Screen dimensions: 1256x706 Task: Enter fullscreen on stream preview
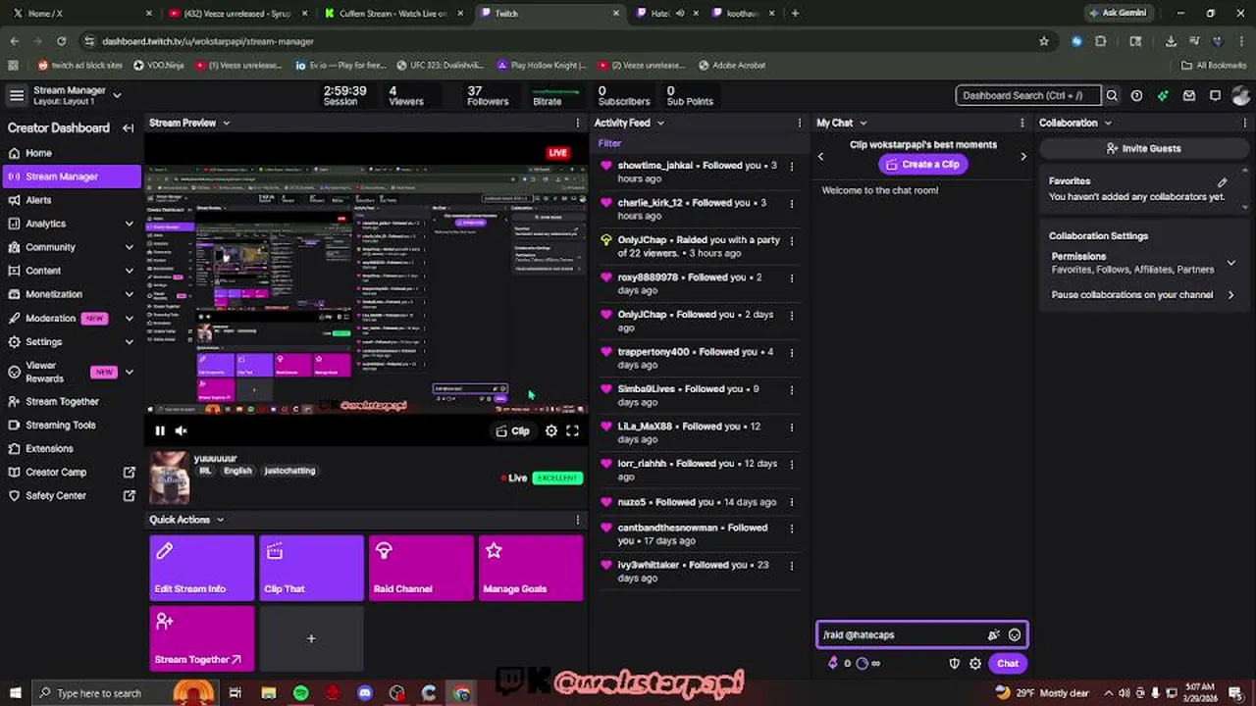click(x=572, y=430)
